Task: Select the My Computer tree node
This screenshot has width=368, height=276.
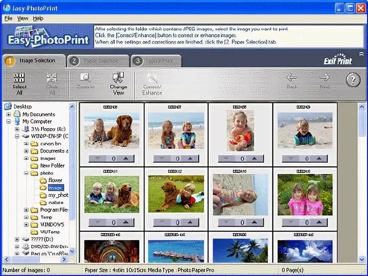Action: (x=37, y=122)
